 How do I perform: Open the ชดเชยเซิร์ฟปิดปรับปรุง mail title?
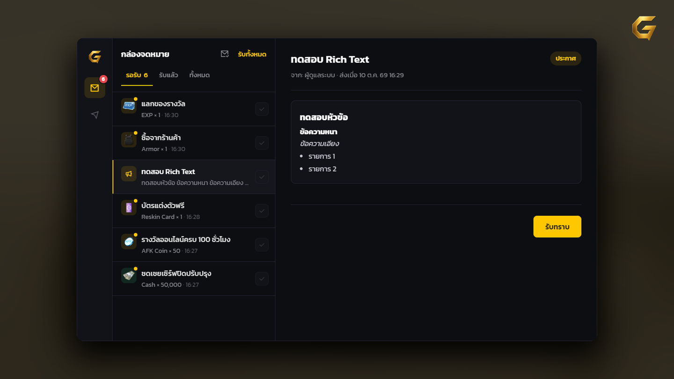(176, 274)
